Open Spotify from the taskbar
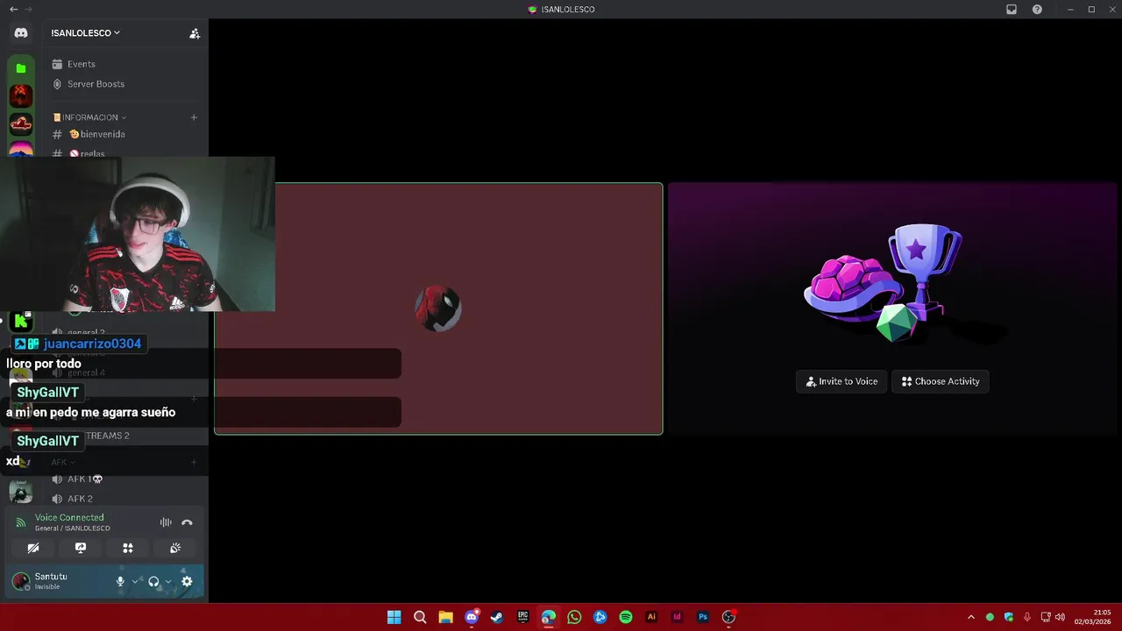The width and height of the screenshot is (1122, 631). [626, 617]
